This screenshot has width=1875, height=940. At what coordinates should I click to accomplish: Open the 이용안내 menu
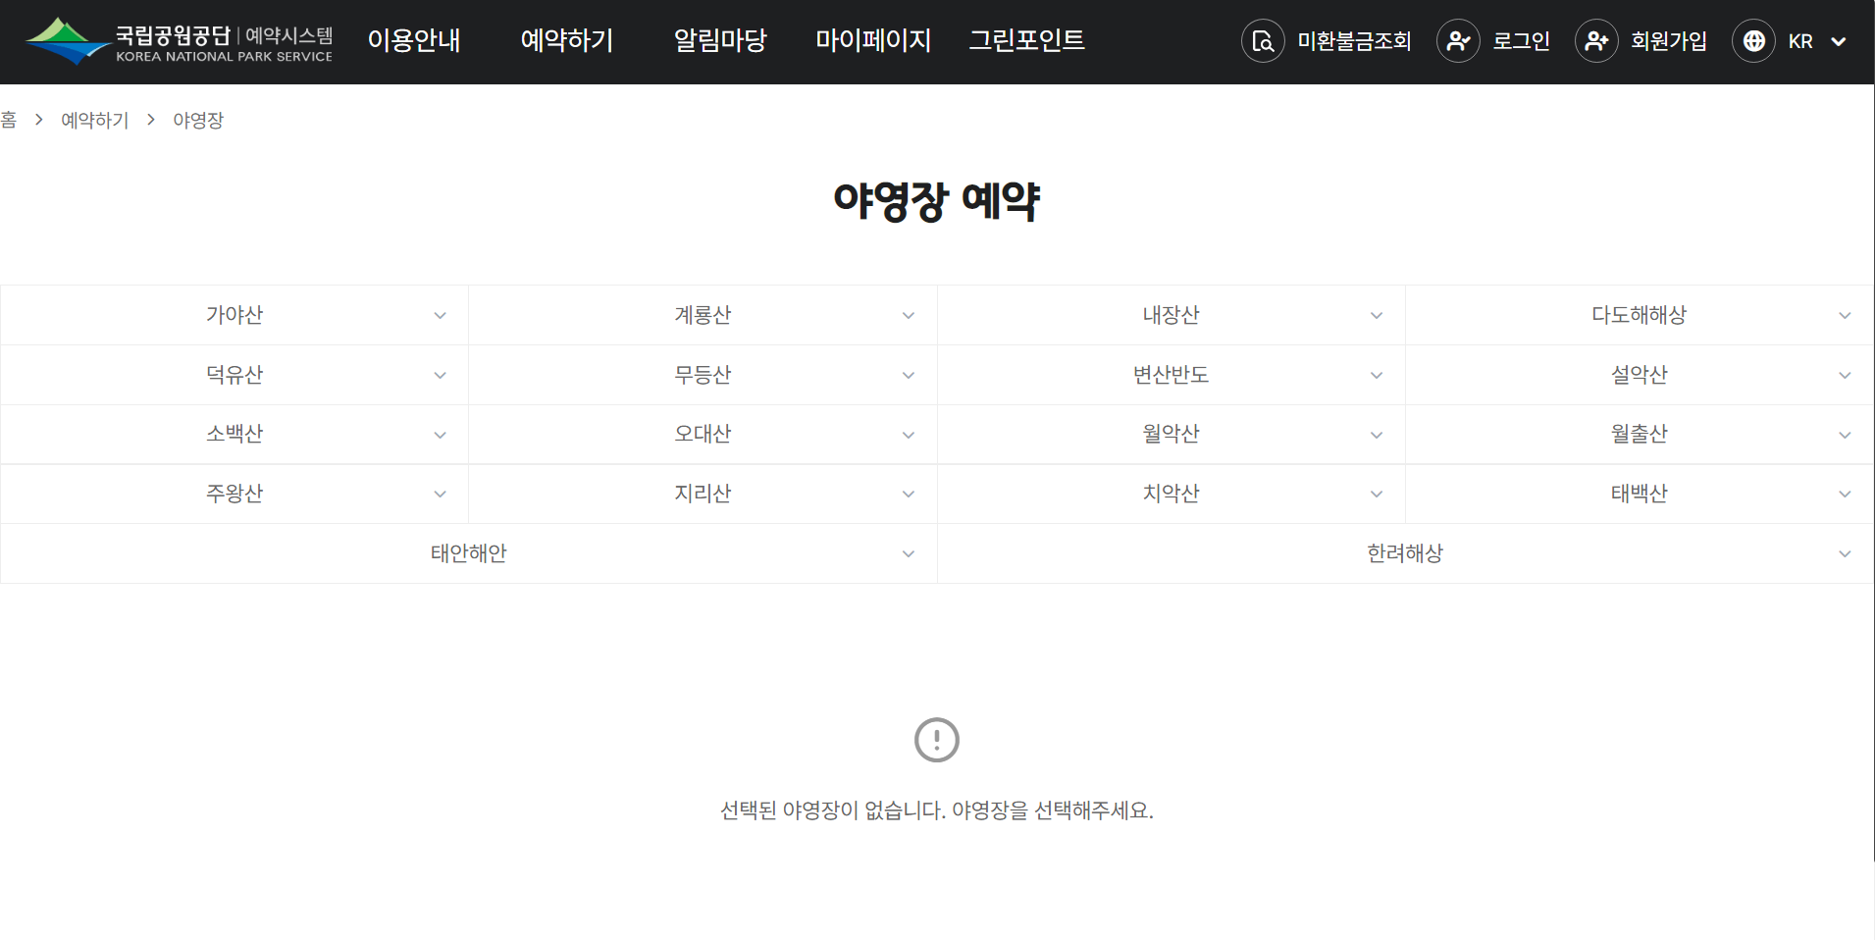[x=414, y=40]
